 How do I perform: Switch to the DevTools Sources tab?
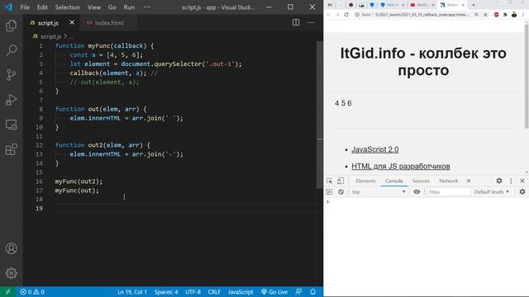pyautogui.click(x=421, y=181)
